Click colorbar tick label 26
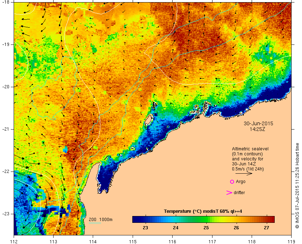Screen dimensions: 302x244 pyautogui.click(x=236, y=227)
